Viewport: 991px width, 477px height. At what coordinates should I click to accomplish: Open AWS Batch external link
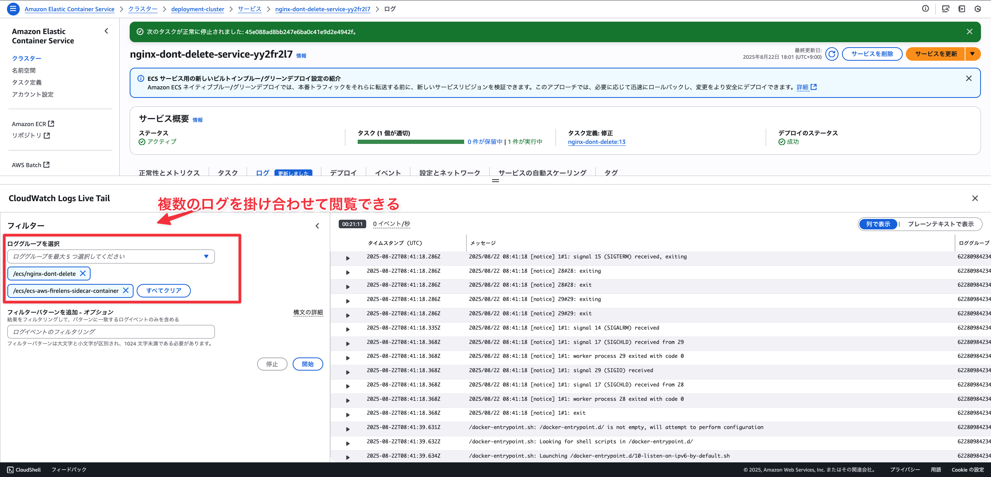(31, 165)
